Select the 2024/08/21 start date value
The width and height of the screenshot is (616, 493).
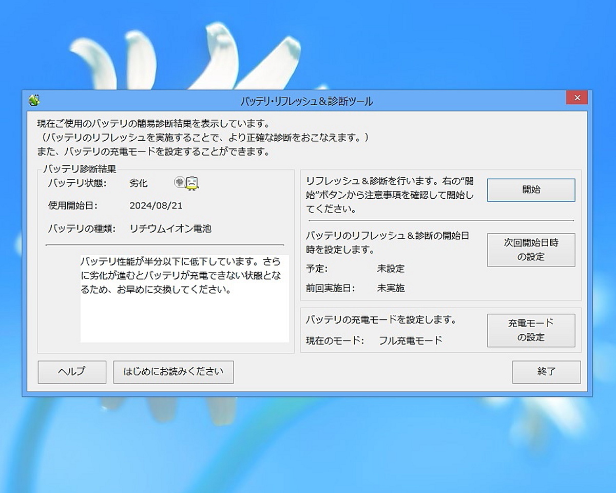(156, 206)
